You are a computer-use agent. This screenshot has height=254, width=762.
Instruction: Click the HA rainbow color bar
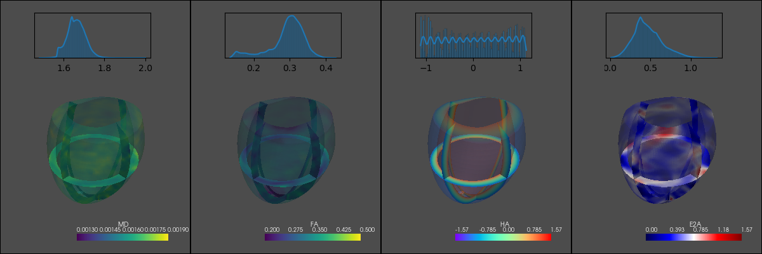click(x=503, y=237)
